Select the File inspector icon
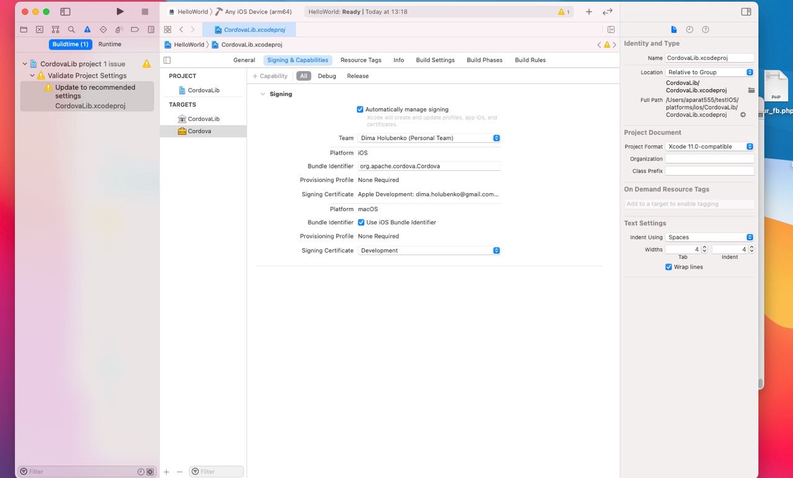This screenshot has width=793, height=478. point(673,29)
